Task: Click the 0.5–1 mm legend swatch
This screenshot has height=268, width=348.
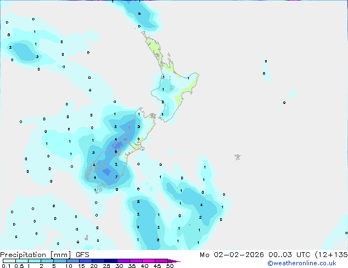Action: 22,261
